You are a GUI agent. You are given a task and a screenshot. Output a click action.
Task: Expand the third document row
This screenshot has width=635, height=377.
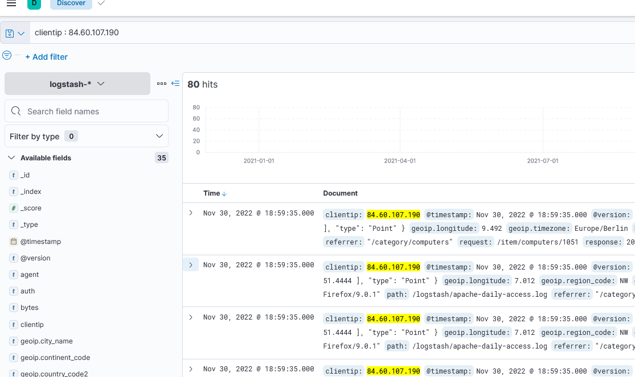[191, 317]
